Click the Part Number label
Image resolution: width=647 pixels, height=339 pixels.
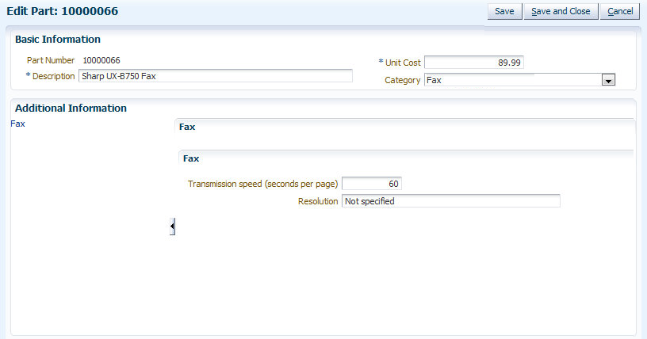click(50, 60)
